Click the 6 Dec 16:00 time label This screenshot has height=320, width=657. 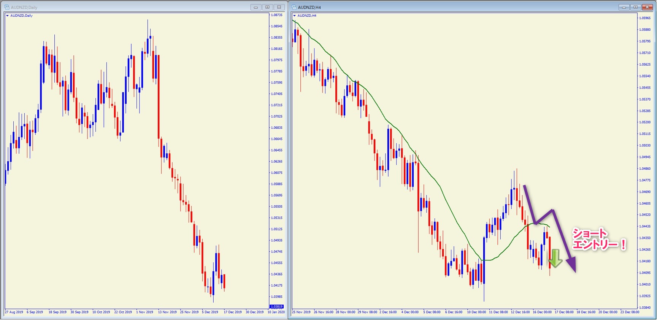point(454,312)
